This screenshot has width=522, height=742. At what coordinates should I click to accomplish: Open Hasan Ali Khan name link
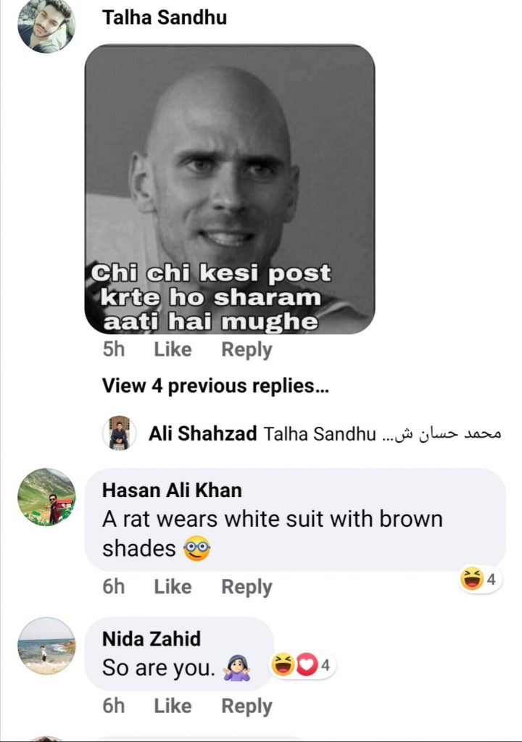(172, 491)
